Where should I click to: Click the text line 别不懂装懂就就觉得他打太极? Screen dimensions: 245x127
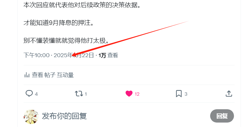(66, 41)
